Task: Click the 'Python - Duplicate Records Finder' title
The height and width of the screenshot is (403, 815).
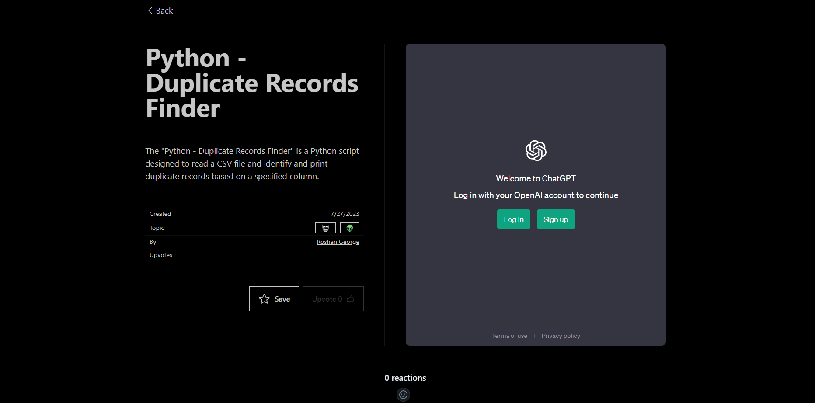Action: (252, 83)
